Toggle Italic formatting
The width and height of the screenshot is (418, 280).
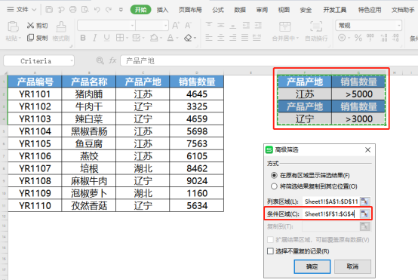point(94,38)
